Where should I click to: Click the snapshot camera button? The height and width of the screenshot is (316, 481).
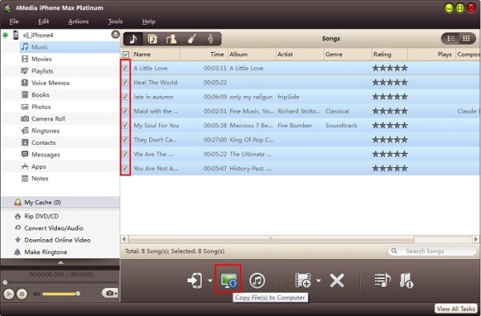109,294
